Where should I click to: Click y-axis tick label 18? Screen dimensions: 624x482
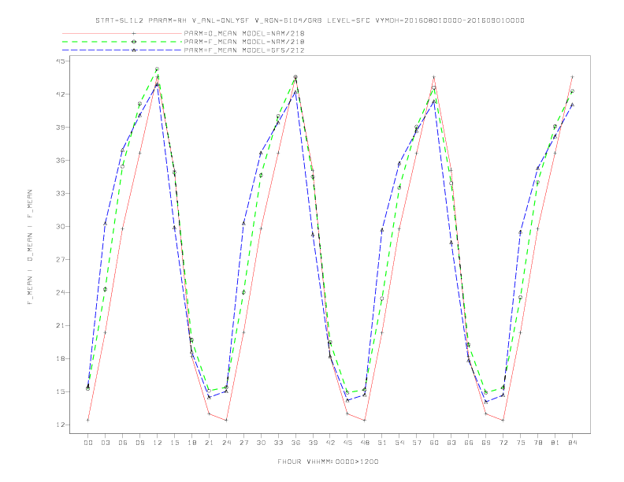pyautogui.click(x=61, y=358)
